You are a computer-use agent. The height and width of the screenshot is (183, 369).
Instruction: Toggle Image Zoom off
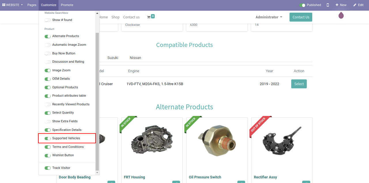[x=48, y=70]
